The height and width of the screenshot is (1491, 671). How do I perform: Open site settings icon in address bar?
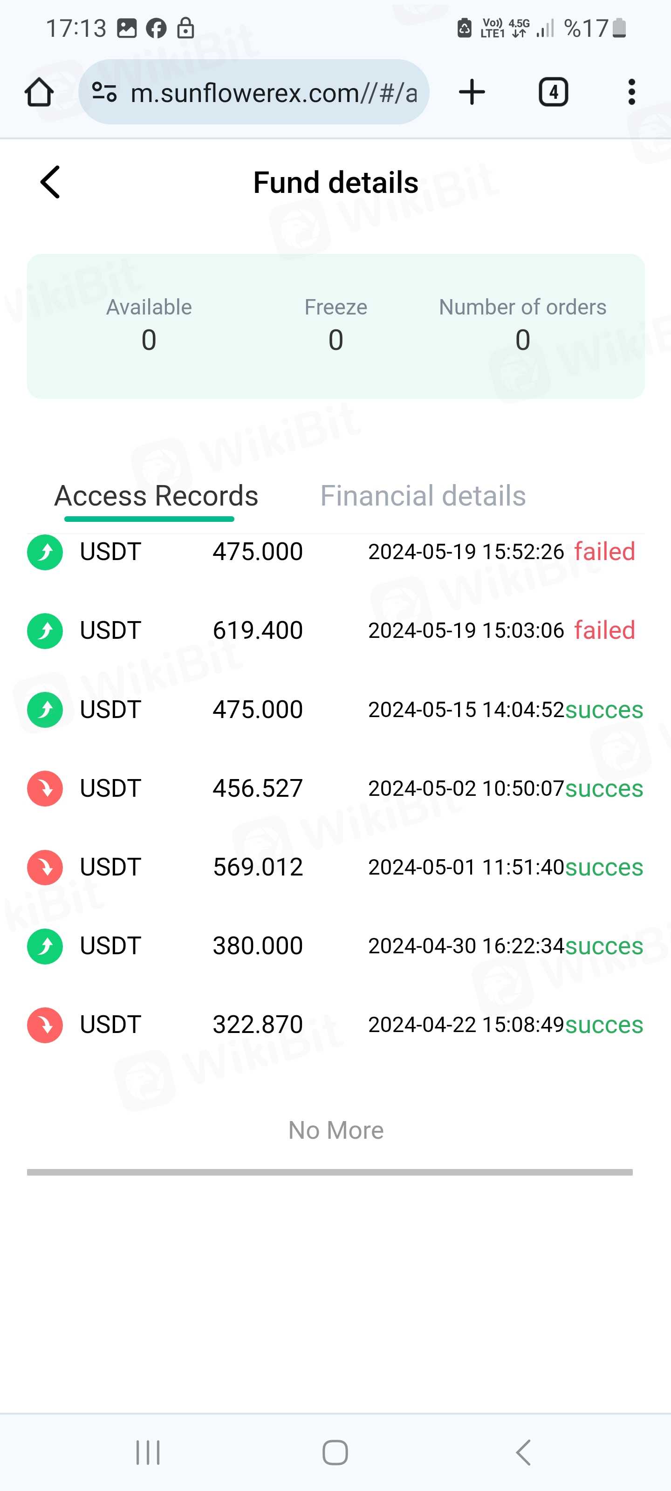pyautogui.click(x=105, y=92)
